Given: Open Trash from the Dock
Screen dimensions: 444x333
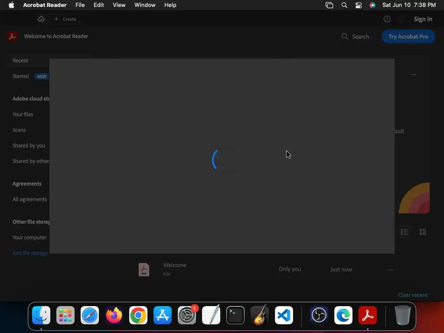Looking at the screenshot, I should [402, 315].
